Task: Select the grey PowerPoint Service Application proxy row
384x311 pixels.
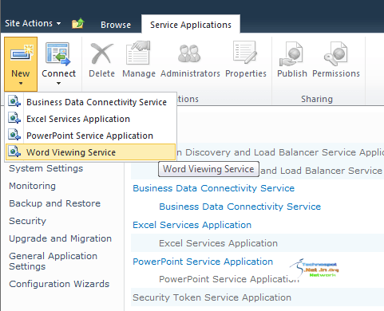Action: [x=229, y=279]
